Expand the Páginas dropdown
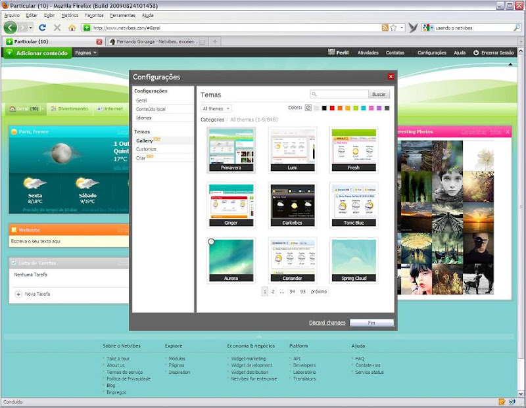The height and width of the screenshot is (408, 526). [x=86, y=53]
